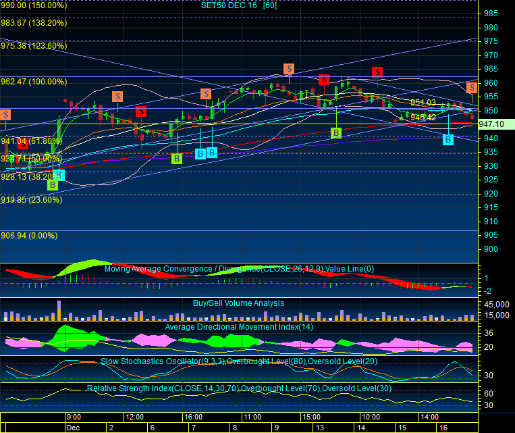Click the 962.47 (100.00%) Fibonacci label
Image resolution: width=515 pixels, height=433 pixels.
click(x=34, y=82)
